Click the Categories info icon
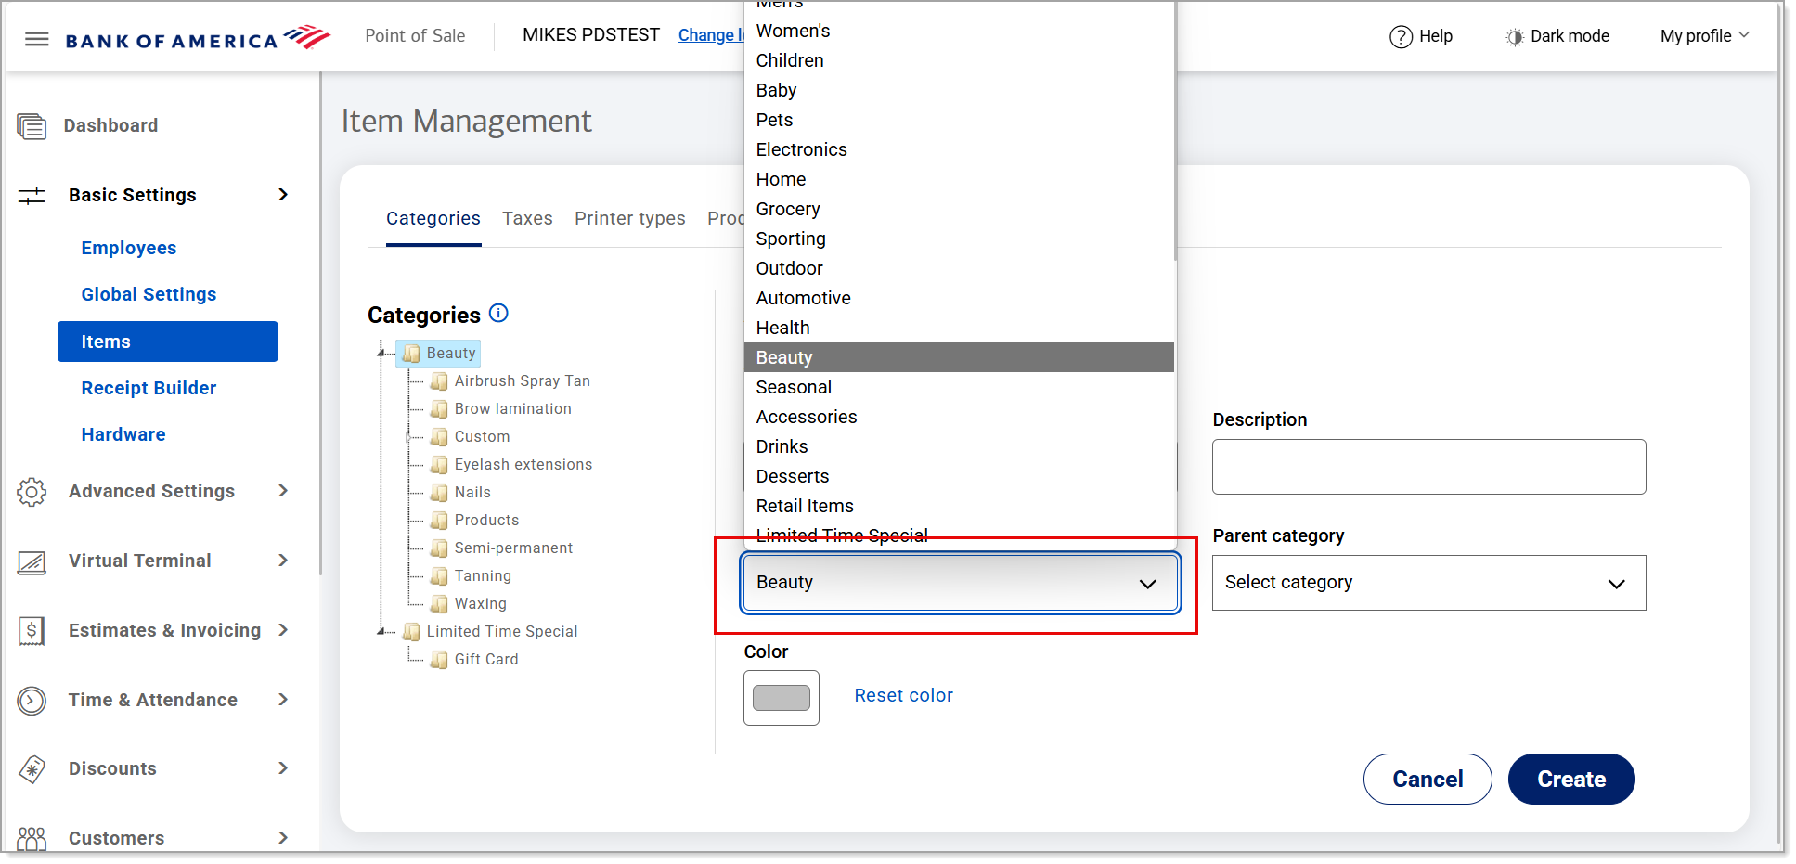This screenshot has height=864, width=1796. [x=498, y=314]
